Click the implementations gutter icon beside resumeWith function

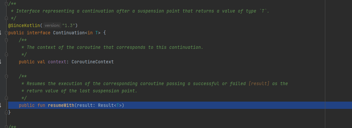(1, 105)
